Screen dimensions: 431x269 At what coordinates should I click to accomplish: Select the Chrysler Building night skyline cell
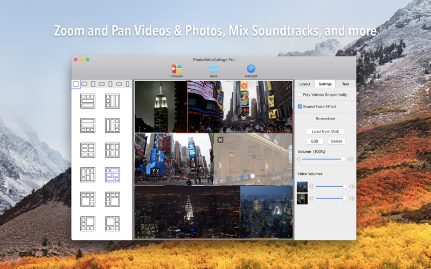pyautogui.click(x=187, y=212)
